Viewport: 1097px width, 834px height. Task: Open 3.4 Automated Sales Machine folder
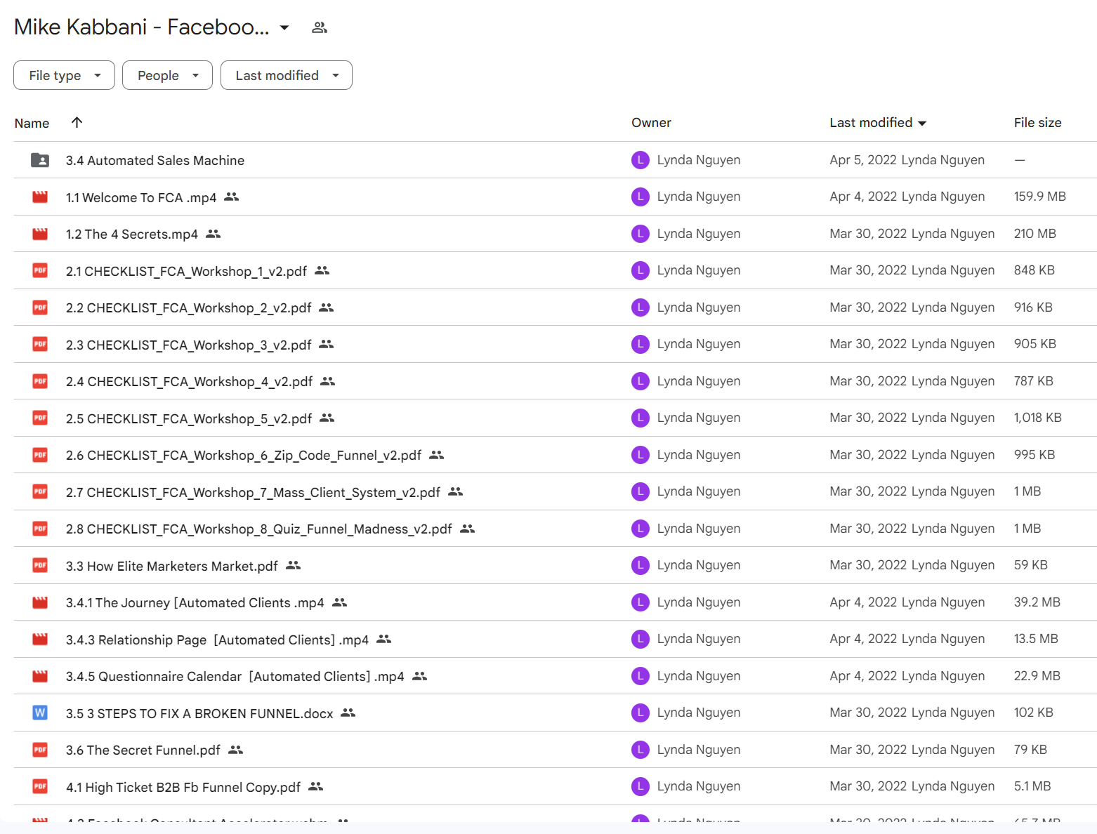click(x=155, y=160)
